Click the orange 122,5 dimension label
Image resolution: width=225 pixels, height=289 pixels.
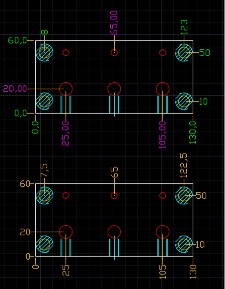pyautogui.click(x=184, y=165)
